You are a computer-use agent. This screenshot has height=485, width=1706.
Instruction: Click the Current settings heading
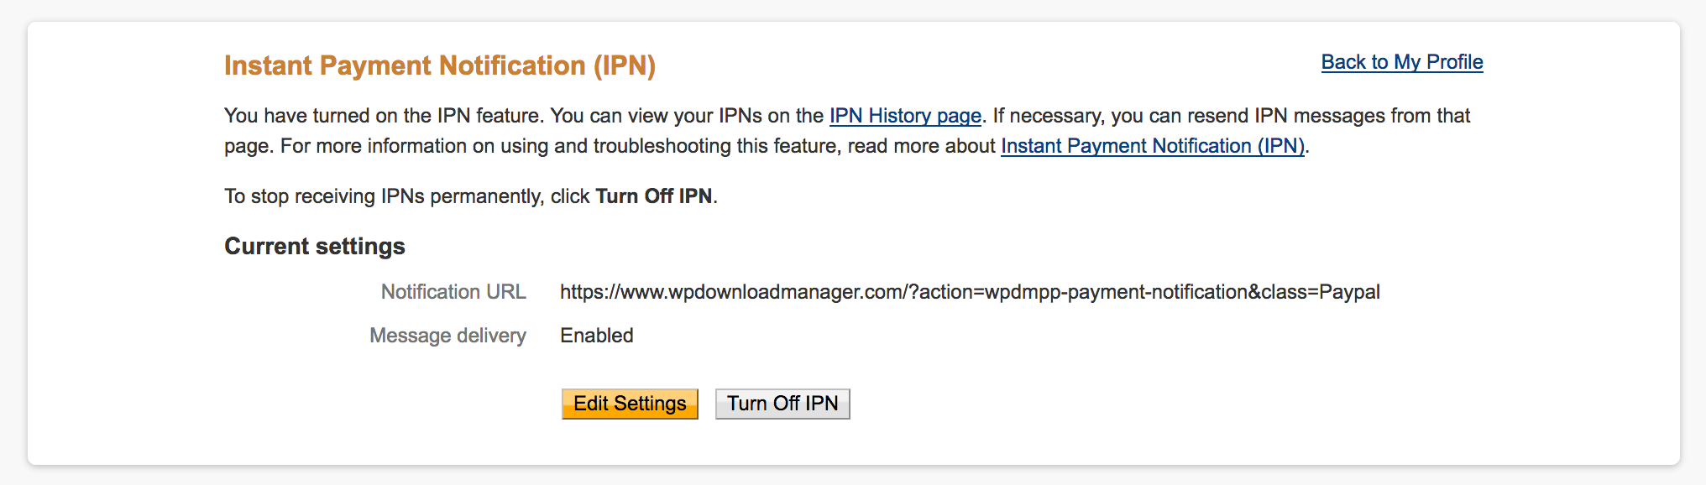(x=314, y=246)
